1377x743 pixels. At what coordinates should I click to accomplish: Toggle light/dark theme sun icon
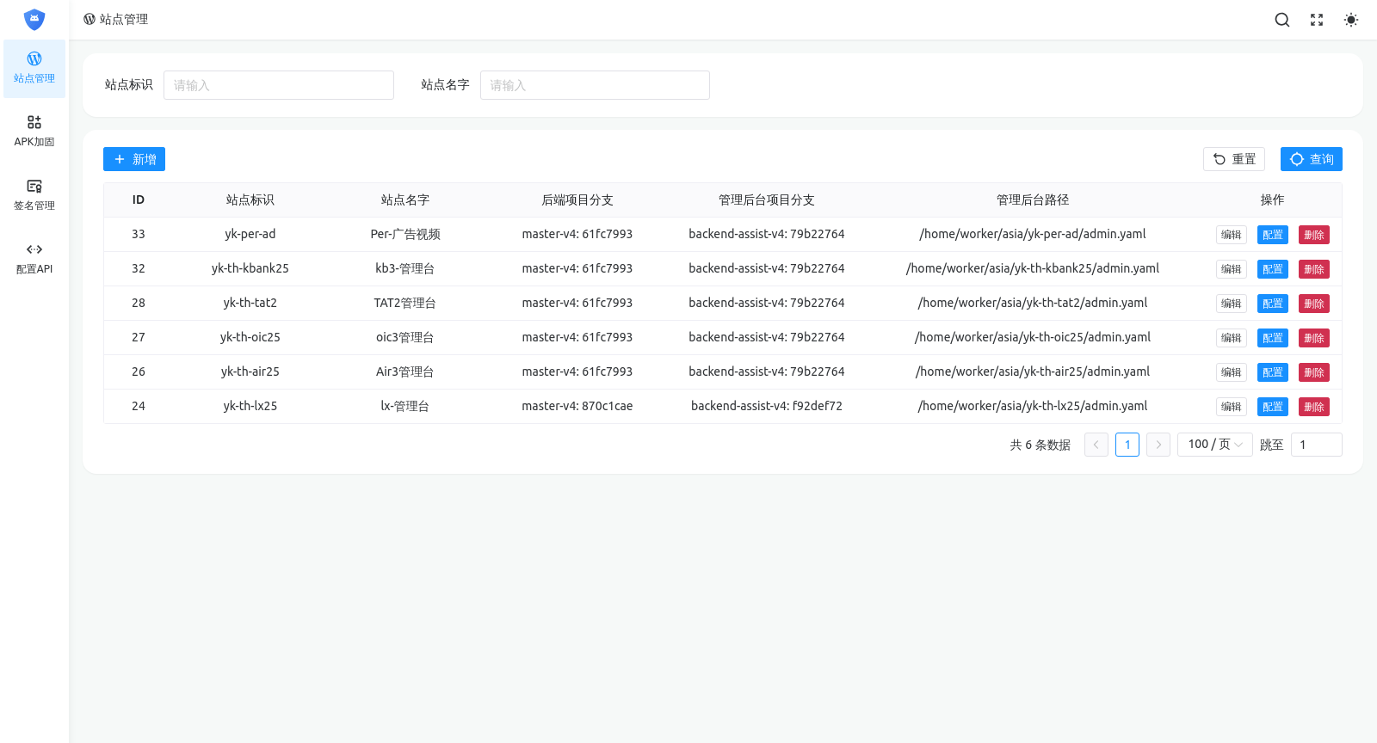tap(1350, 20)
